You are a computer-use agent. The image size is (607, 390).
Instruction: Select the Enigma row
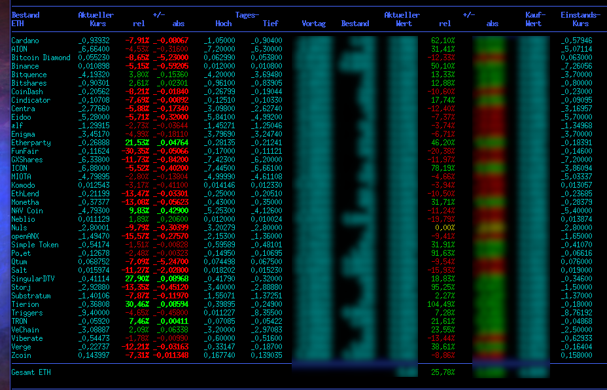(x=24, y=134)
